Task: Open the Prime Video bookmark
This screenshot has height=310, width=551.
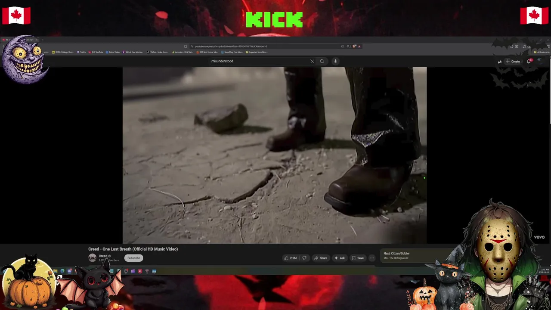Action: (x=113, y=52)
